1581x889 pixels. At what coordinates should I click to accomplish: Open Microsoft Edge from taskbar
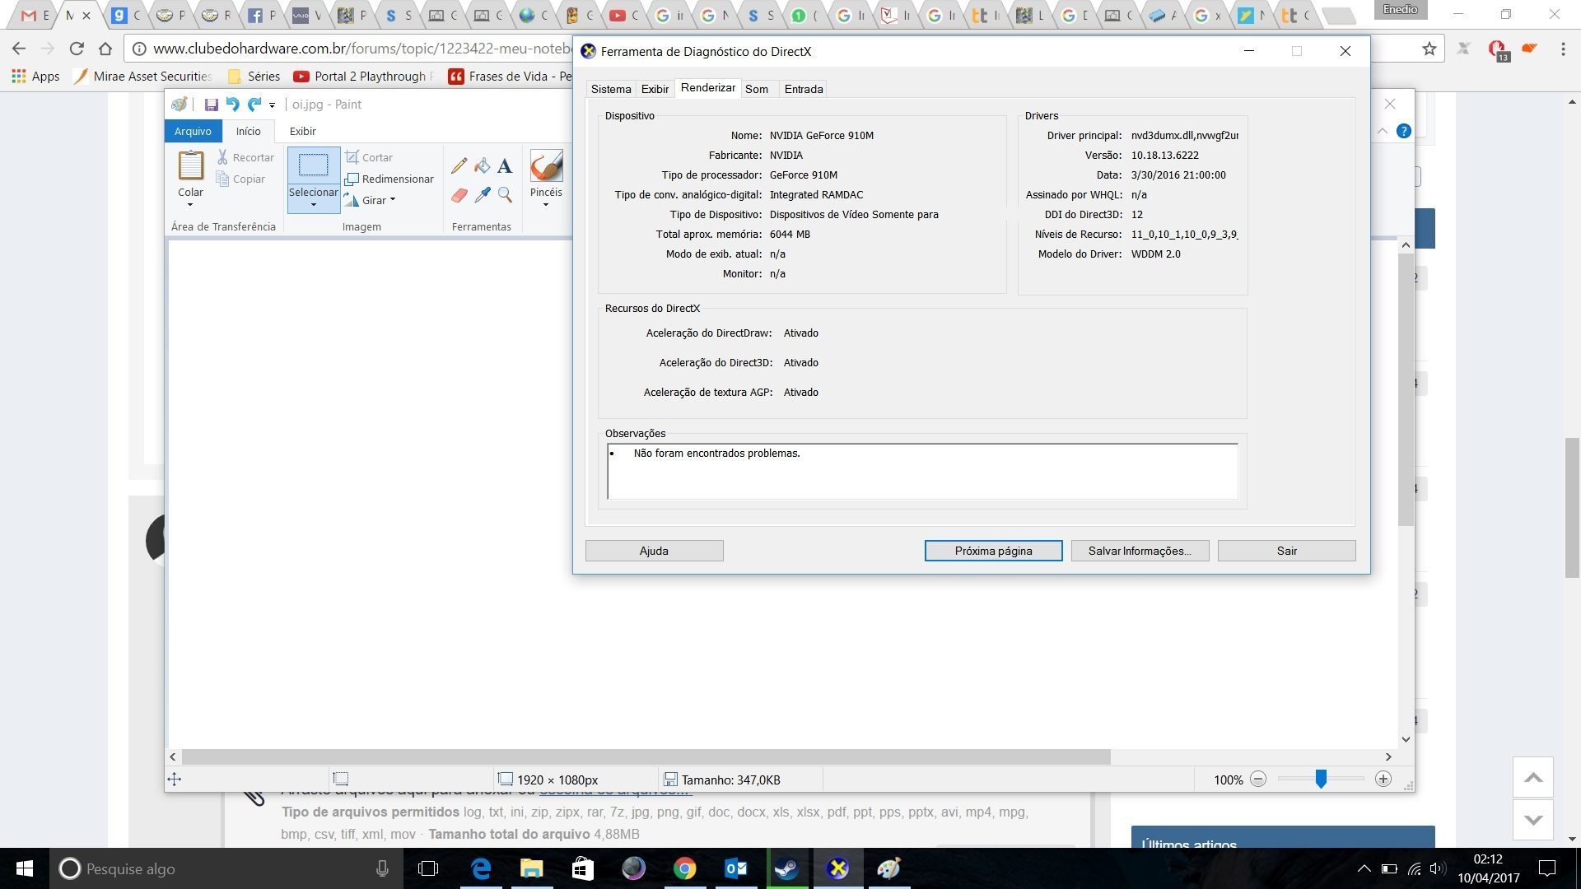481,868
